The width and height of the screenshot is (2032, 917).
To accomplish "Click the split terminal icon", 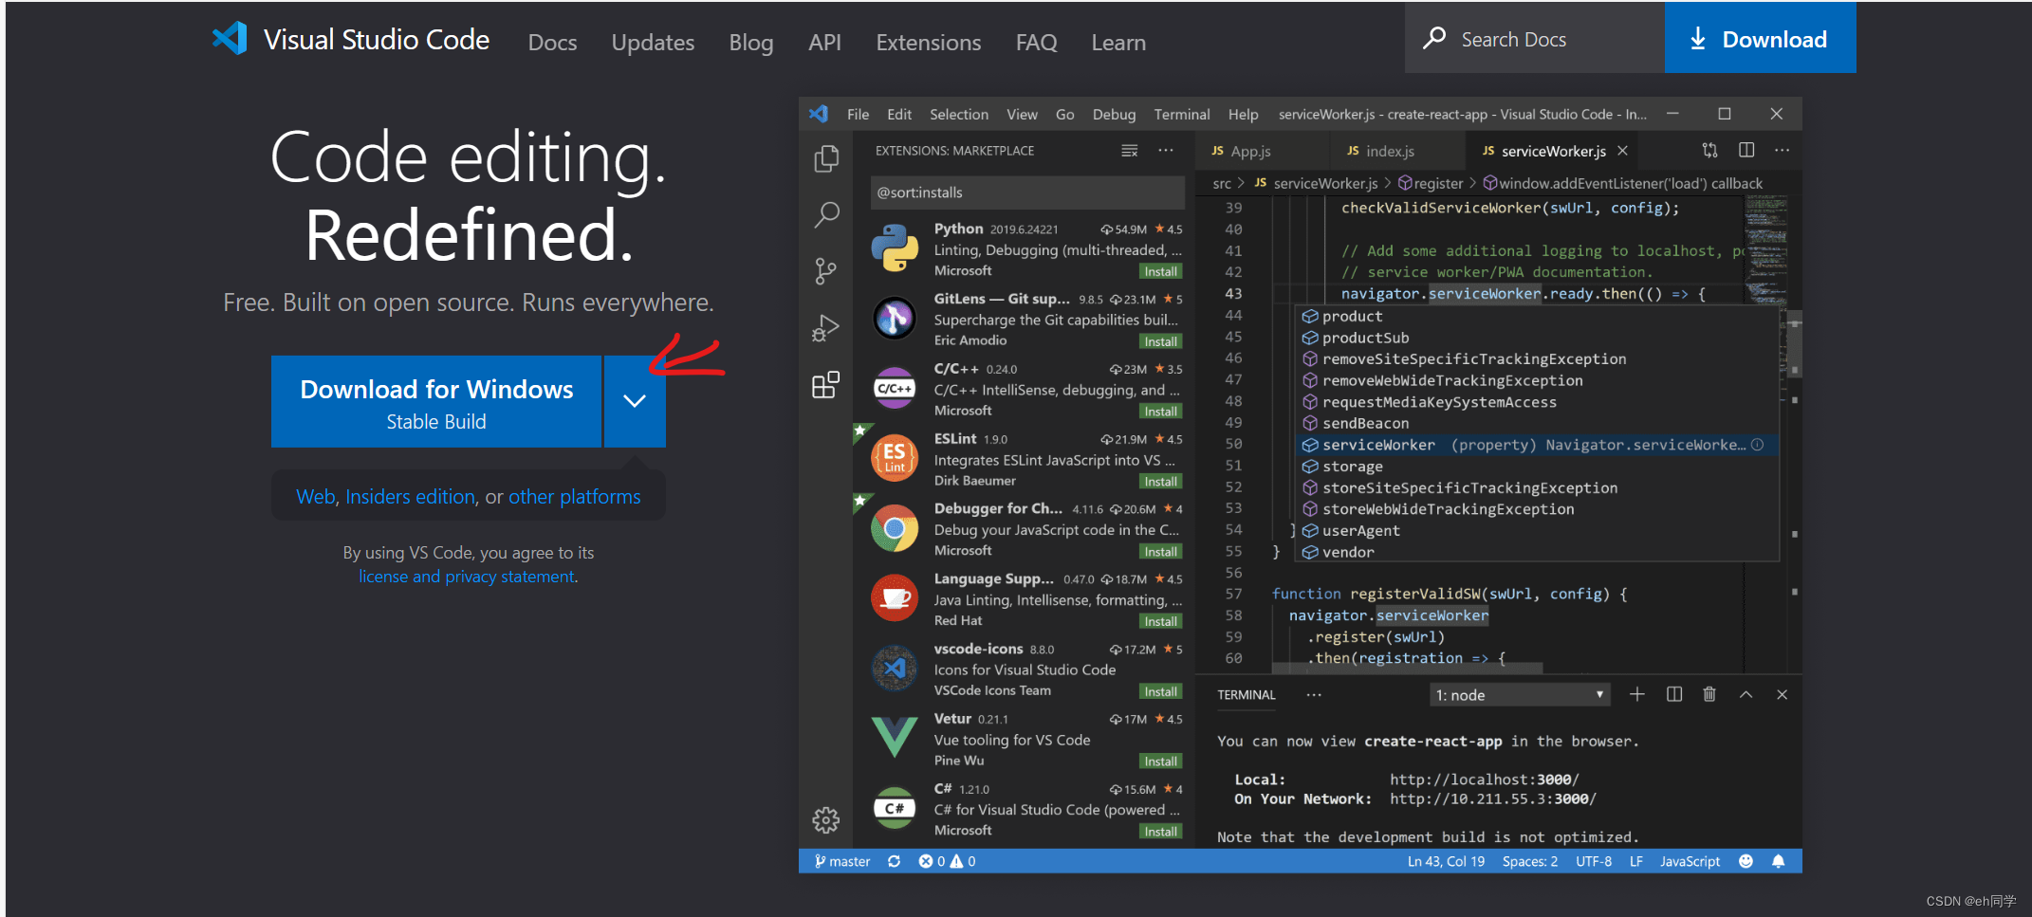I will coord(1674,694).
